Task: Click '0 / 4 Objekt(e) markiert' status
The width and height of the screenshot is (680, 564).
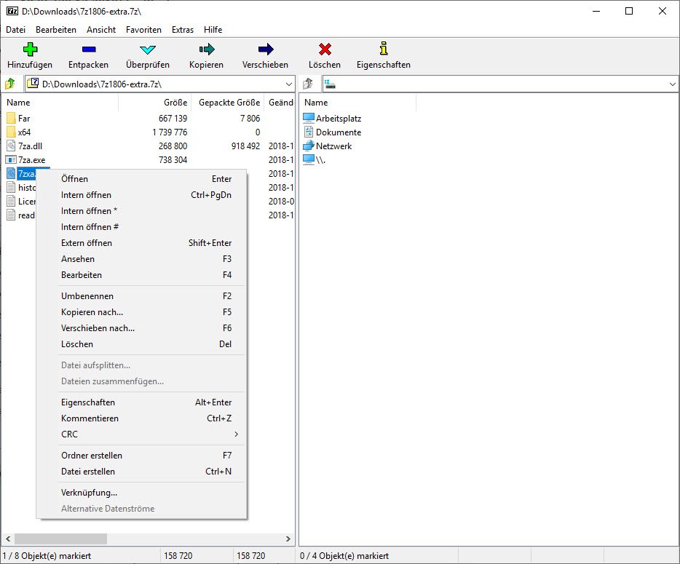Action: point(344,555)
